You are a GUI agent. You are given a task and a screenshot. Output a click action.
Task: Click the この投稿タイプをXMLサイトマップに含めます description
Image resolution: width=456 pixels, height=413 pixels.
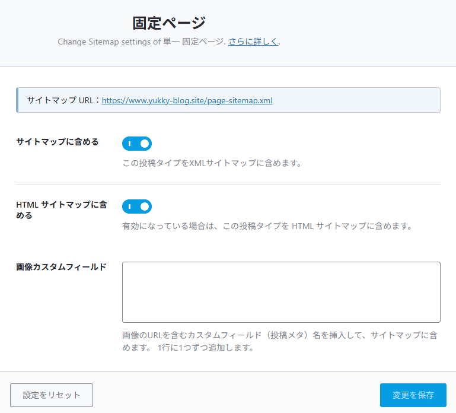[x=212, y=163]
